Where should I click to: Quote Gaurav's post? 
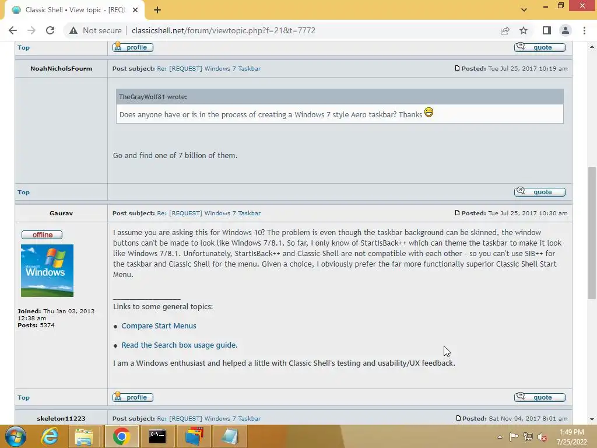click(x=539, y=397)
